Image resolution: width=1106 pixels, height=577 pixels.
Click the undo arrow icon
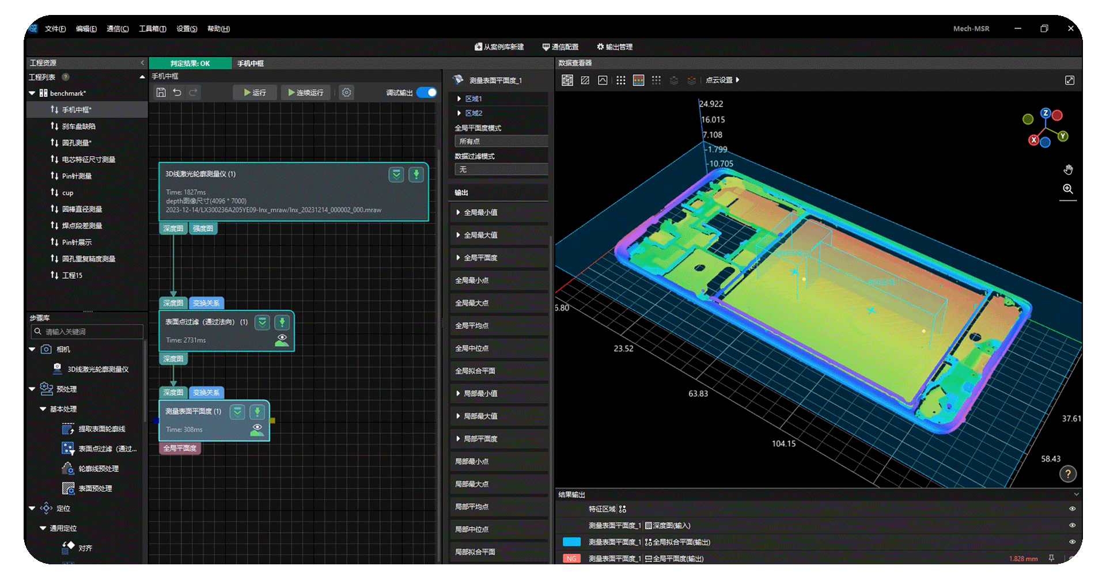pyautogui.click(x=177, y=92)
